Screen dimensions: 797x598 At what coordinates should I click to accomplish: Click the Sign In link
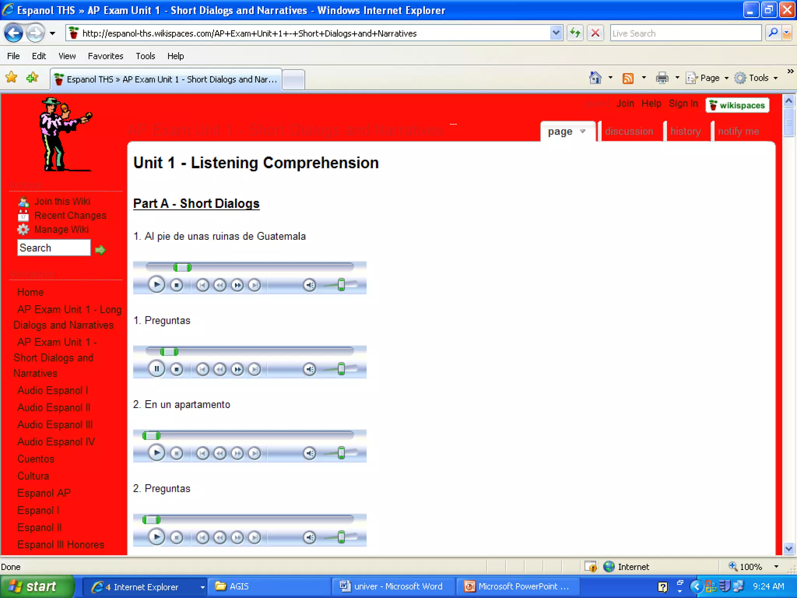coord(683,104)
